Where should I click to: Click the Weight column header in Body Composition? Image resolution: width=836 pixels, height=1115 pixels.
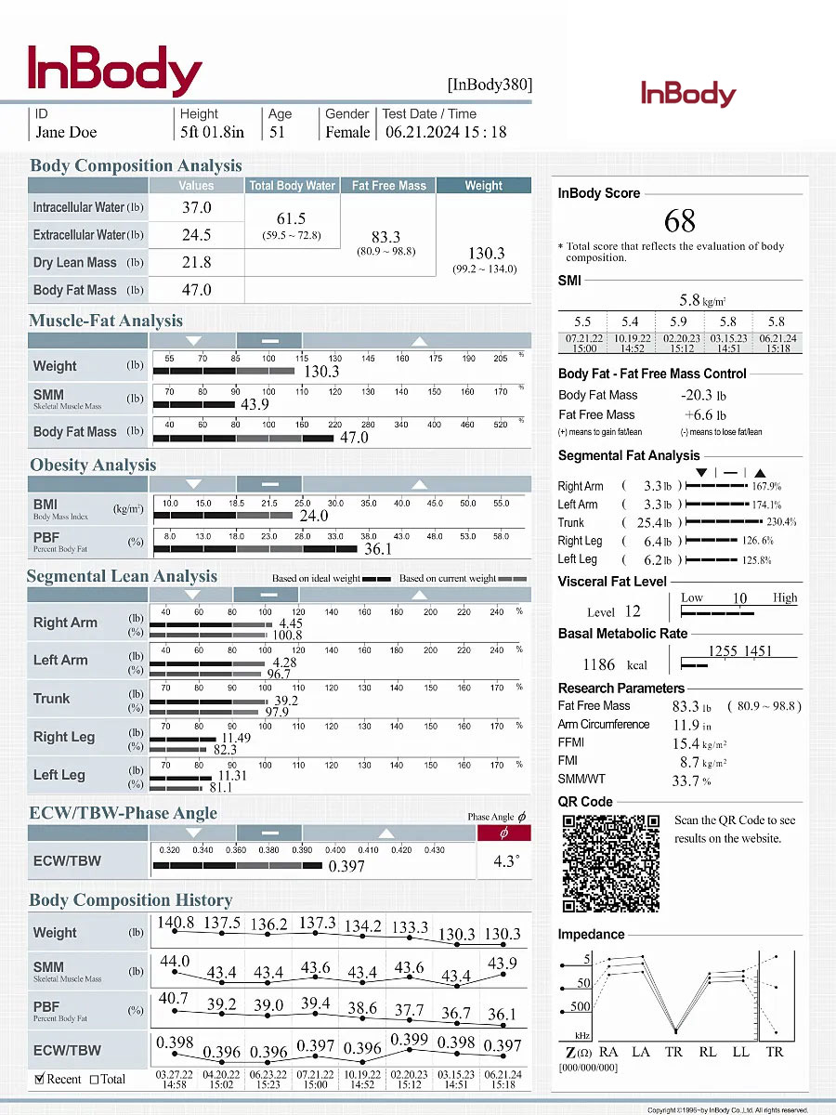(x=483, y=186)
